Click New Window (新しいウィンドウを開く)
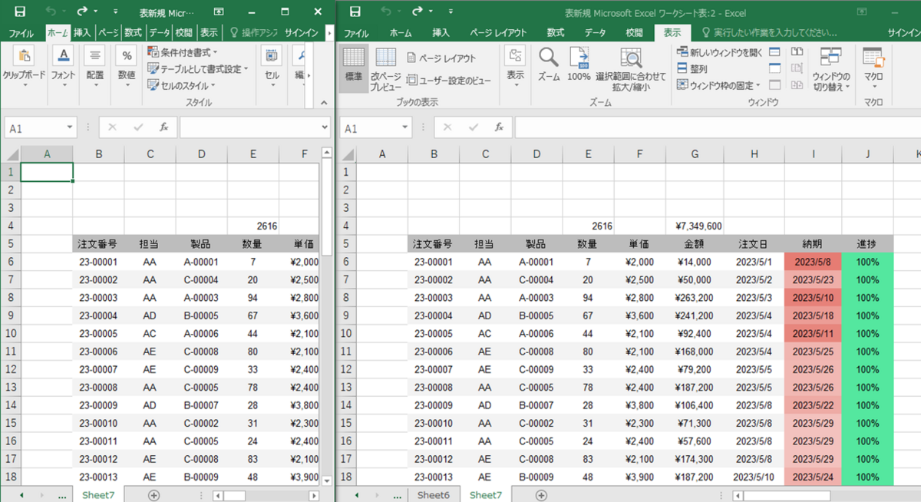This screenshot has width=921, height=502. (721, 52)
